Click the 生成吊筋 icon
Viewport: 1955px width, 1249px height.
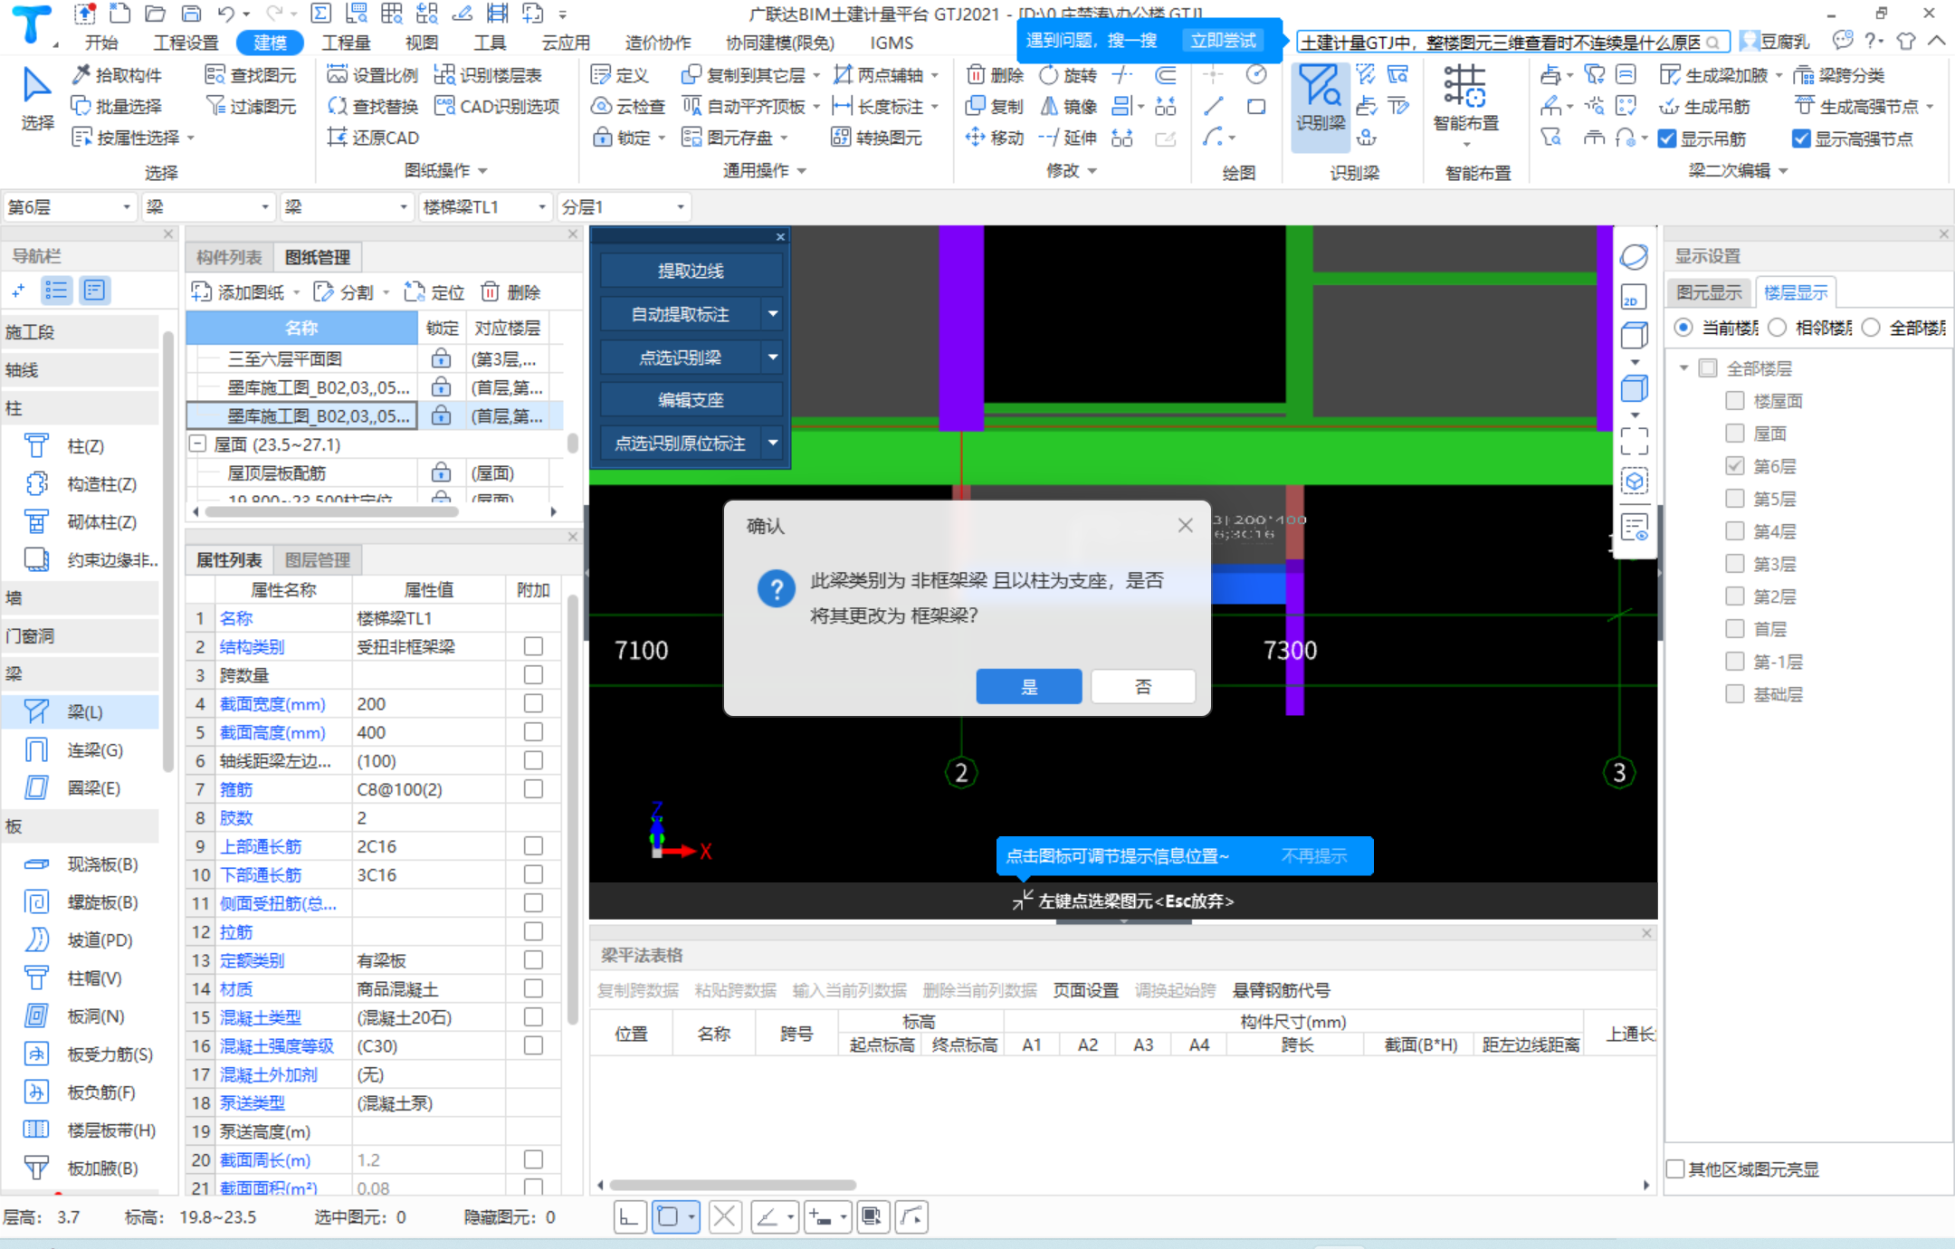(x=1669, y=106)
